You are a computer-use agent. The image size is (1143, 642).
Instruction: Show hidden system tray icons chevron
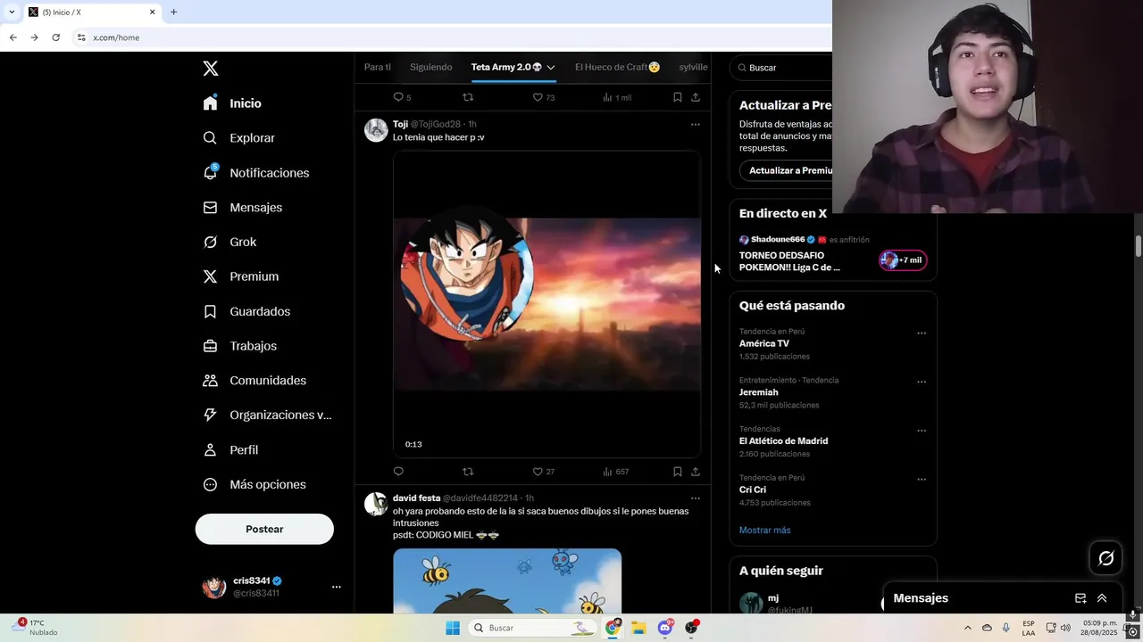[967, 628]
